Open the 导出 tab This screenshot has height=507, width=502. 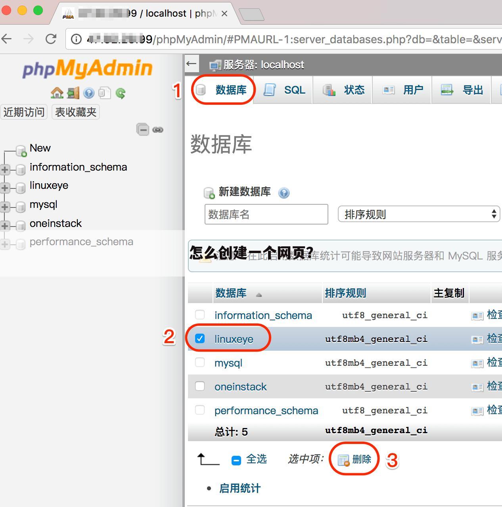pyautogui.click(x=461, y=90)
